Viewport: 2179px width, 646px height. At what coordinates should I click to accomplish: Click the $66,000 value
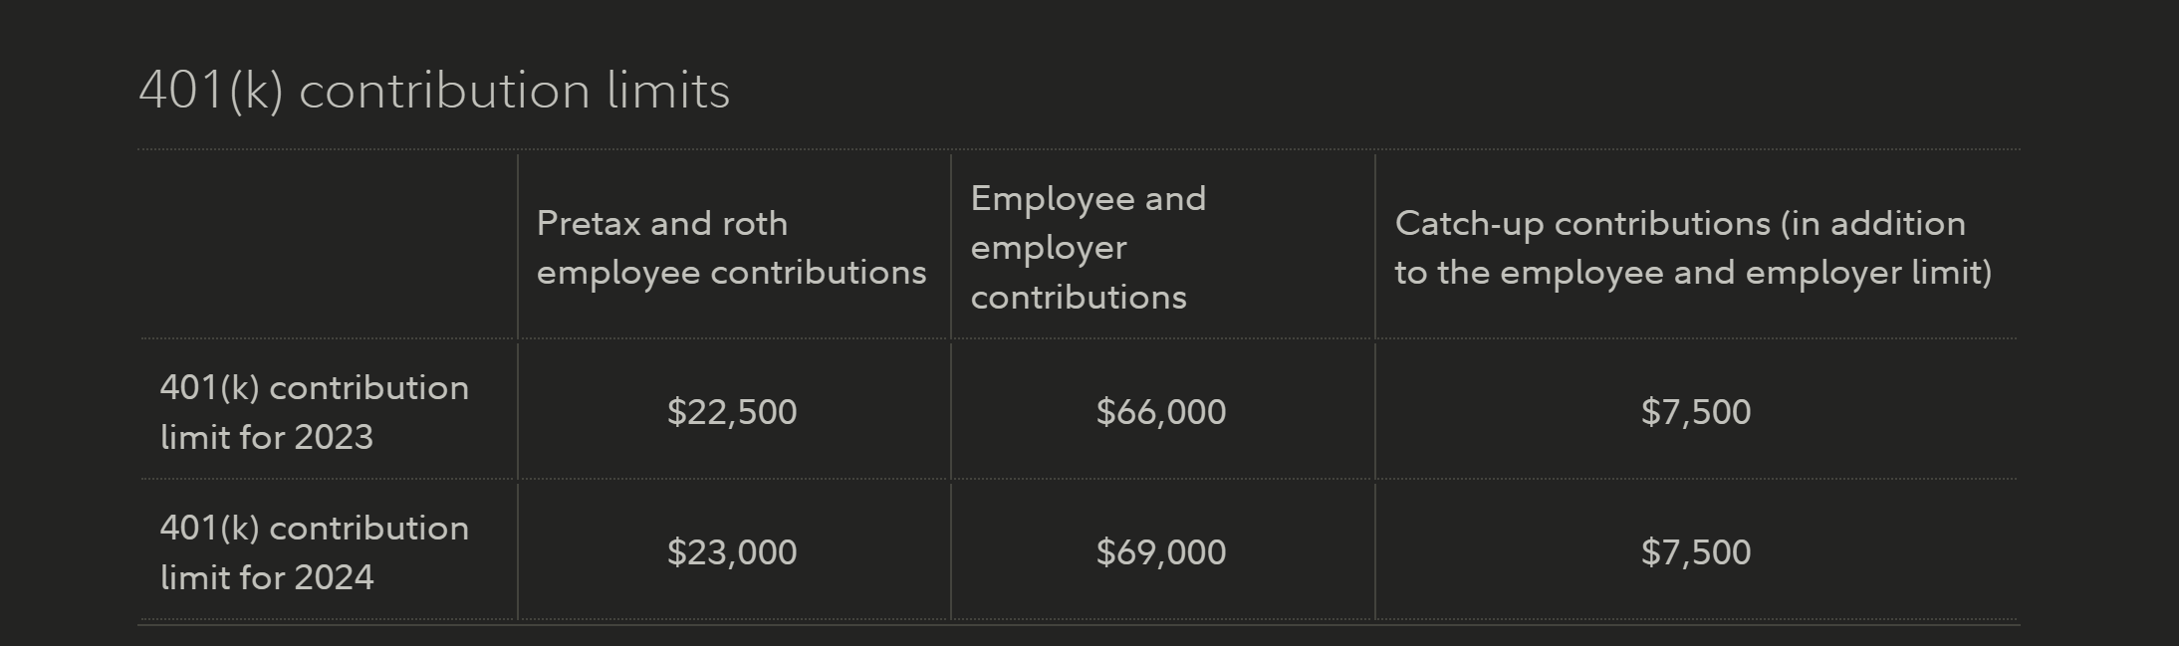[1161, 412]
